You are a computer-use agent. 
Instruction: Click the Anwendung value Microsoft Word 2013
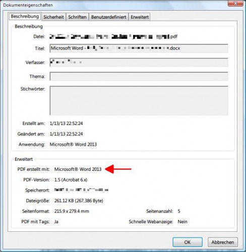pos(73,145)
